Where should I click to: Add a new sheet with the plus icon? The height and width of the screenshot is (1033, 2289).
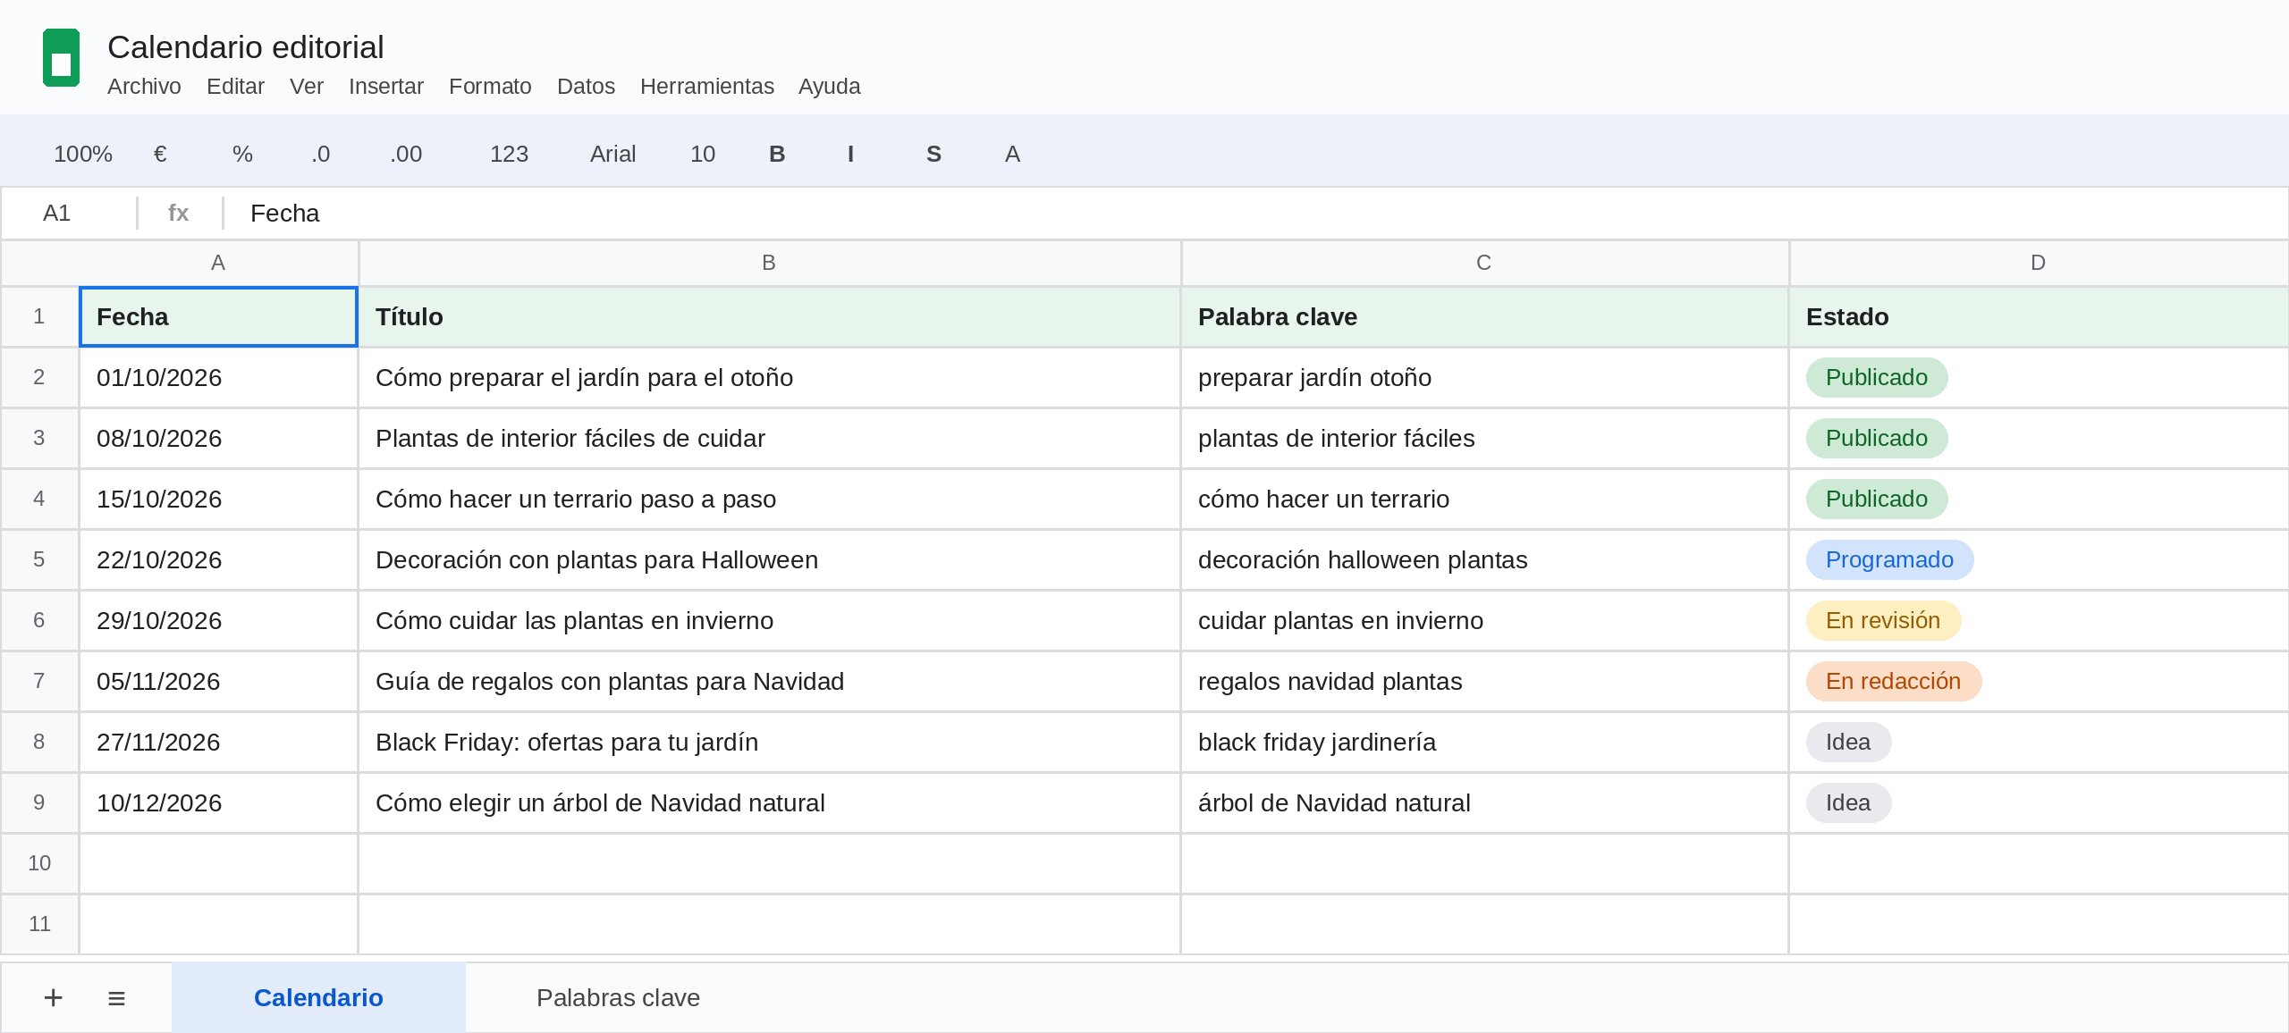click(54, 997)
